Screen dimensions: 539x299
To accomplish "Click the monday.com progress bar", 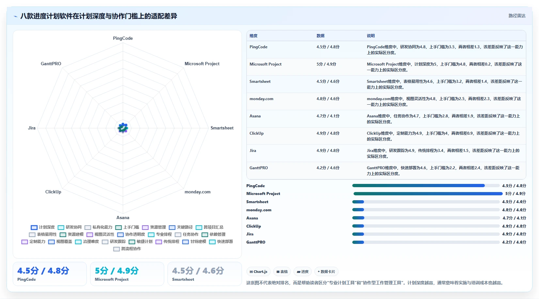I will (426, 210).
